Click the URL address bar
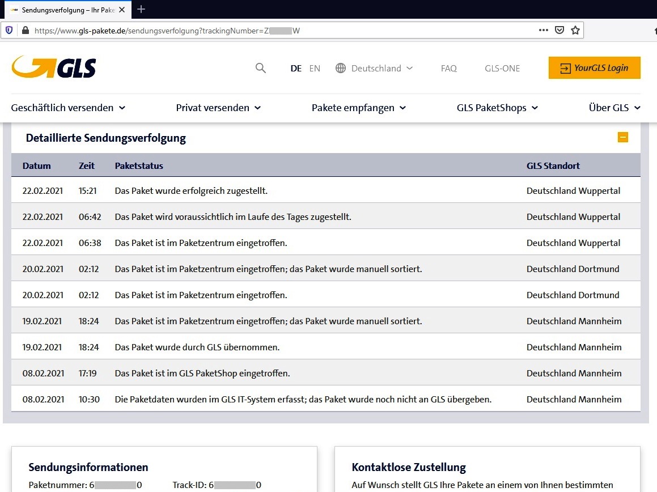This screenshot has width=657, height=492. tap(283, 31)
